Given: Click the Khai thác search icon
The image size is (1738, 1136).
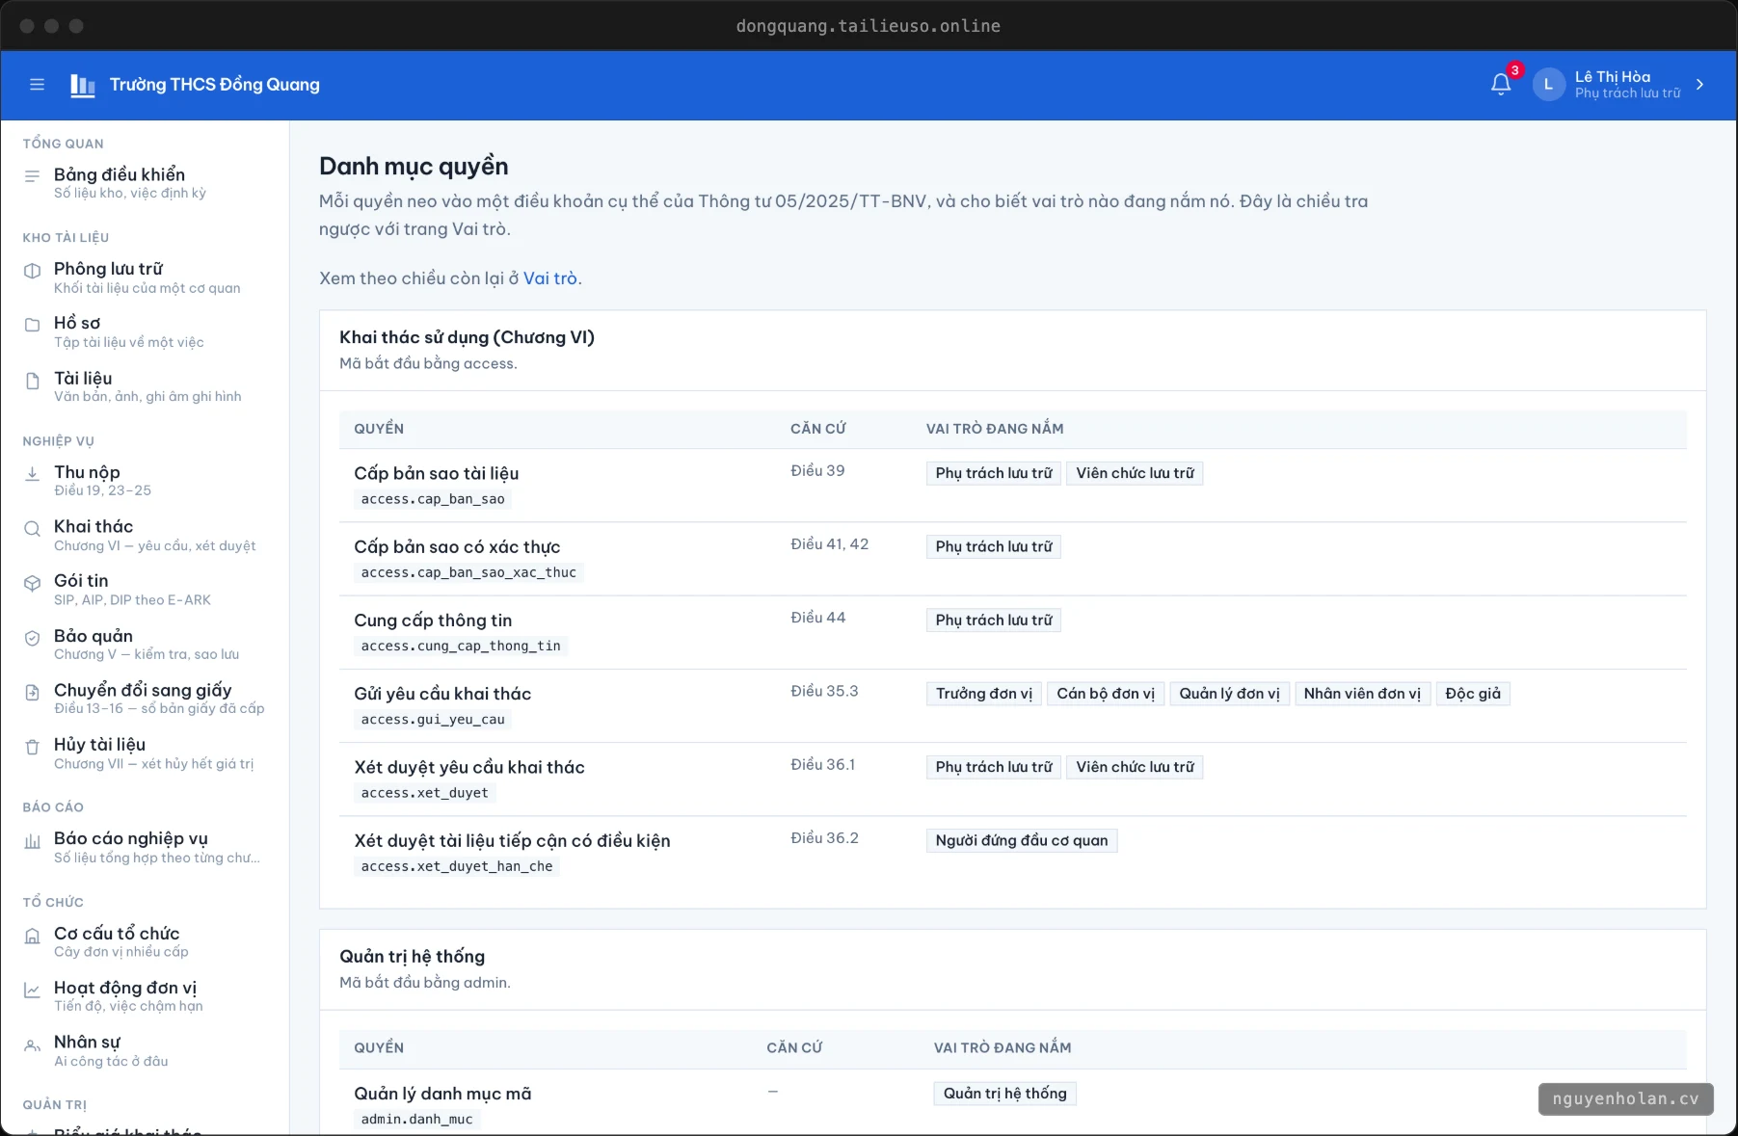Looking at the screenshot, I should click(33, 528).
